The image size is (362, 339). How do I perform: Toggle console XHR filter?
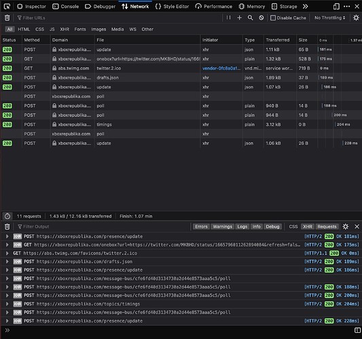[308, 226]
